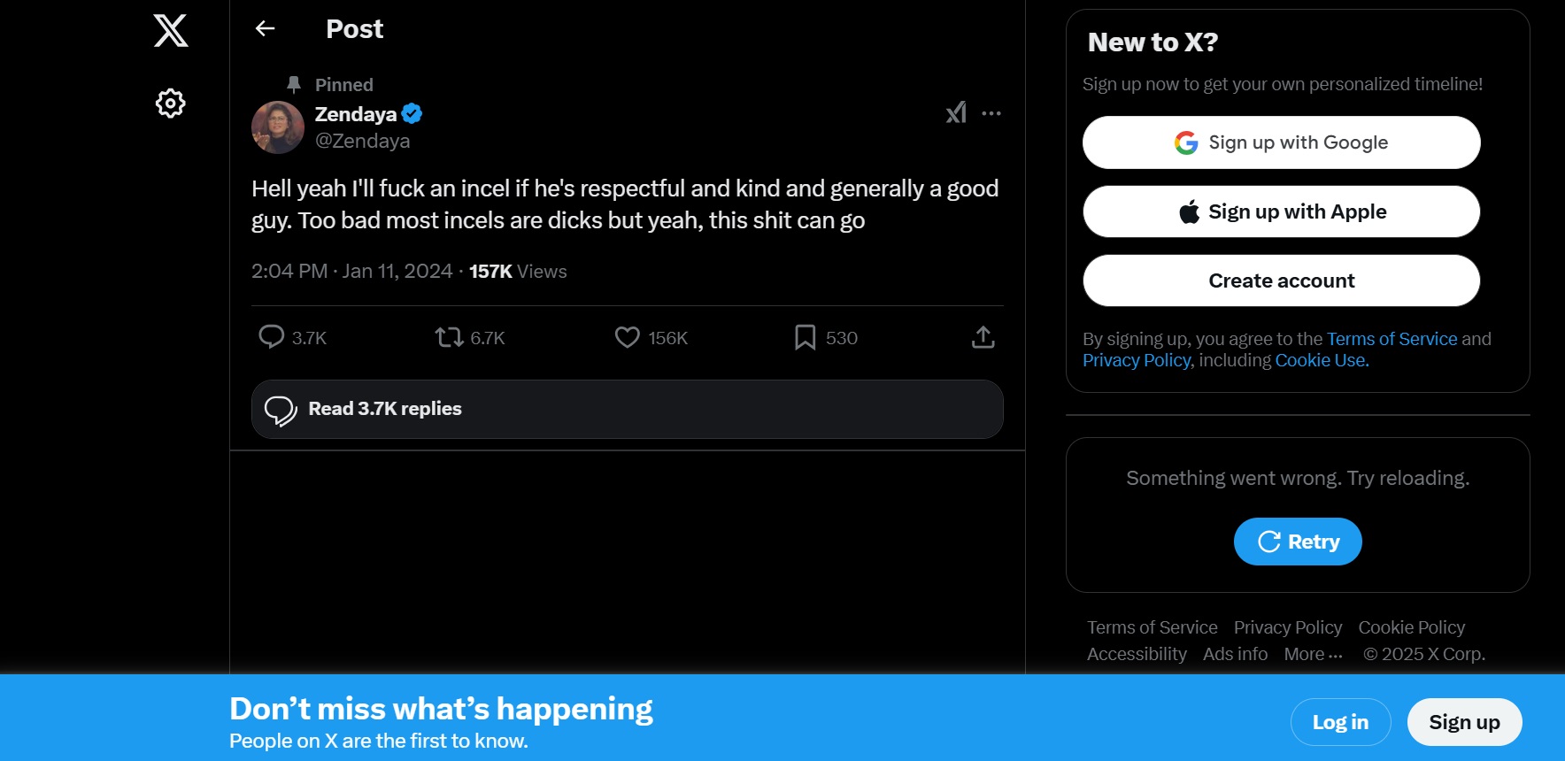This screenshot has height=761, width=1565.
Task: Click Read 3.7K replies button
Action: point(627,409)
